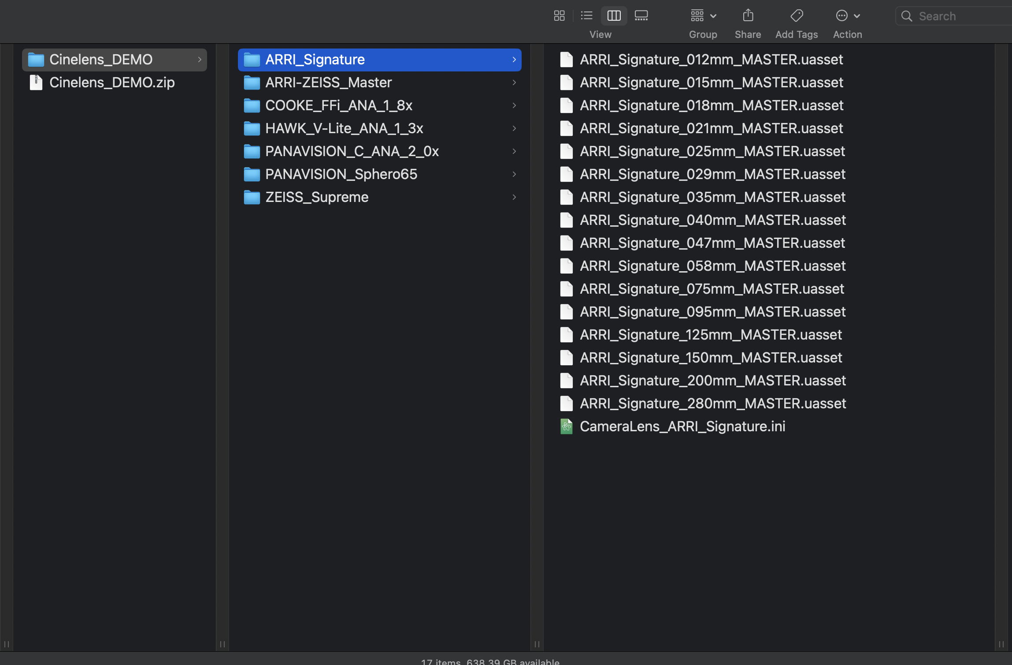Select ARRI_Signature_021mm_MASTER.uasset file
The height and width of the screenshot is (665, 1012).
(x=711, y=128)
